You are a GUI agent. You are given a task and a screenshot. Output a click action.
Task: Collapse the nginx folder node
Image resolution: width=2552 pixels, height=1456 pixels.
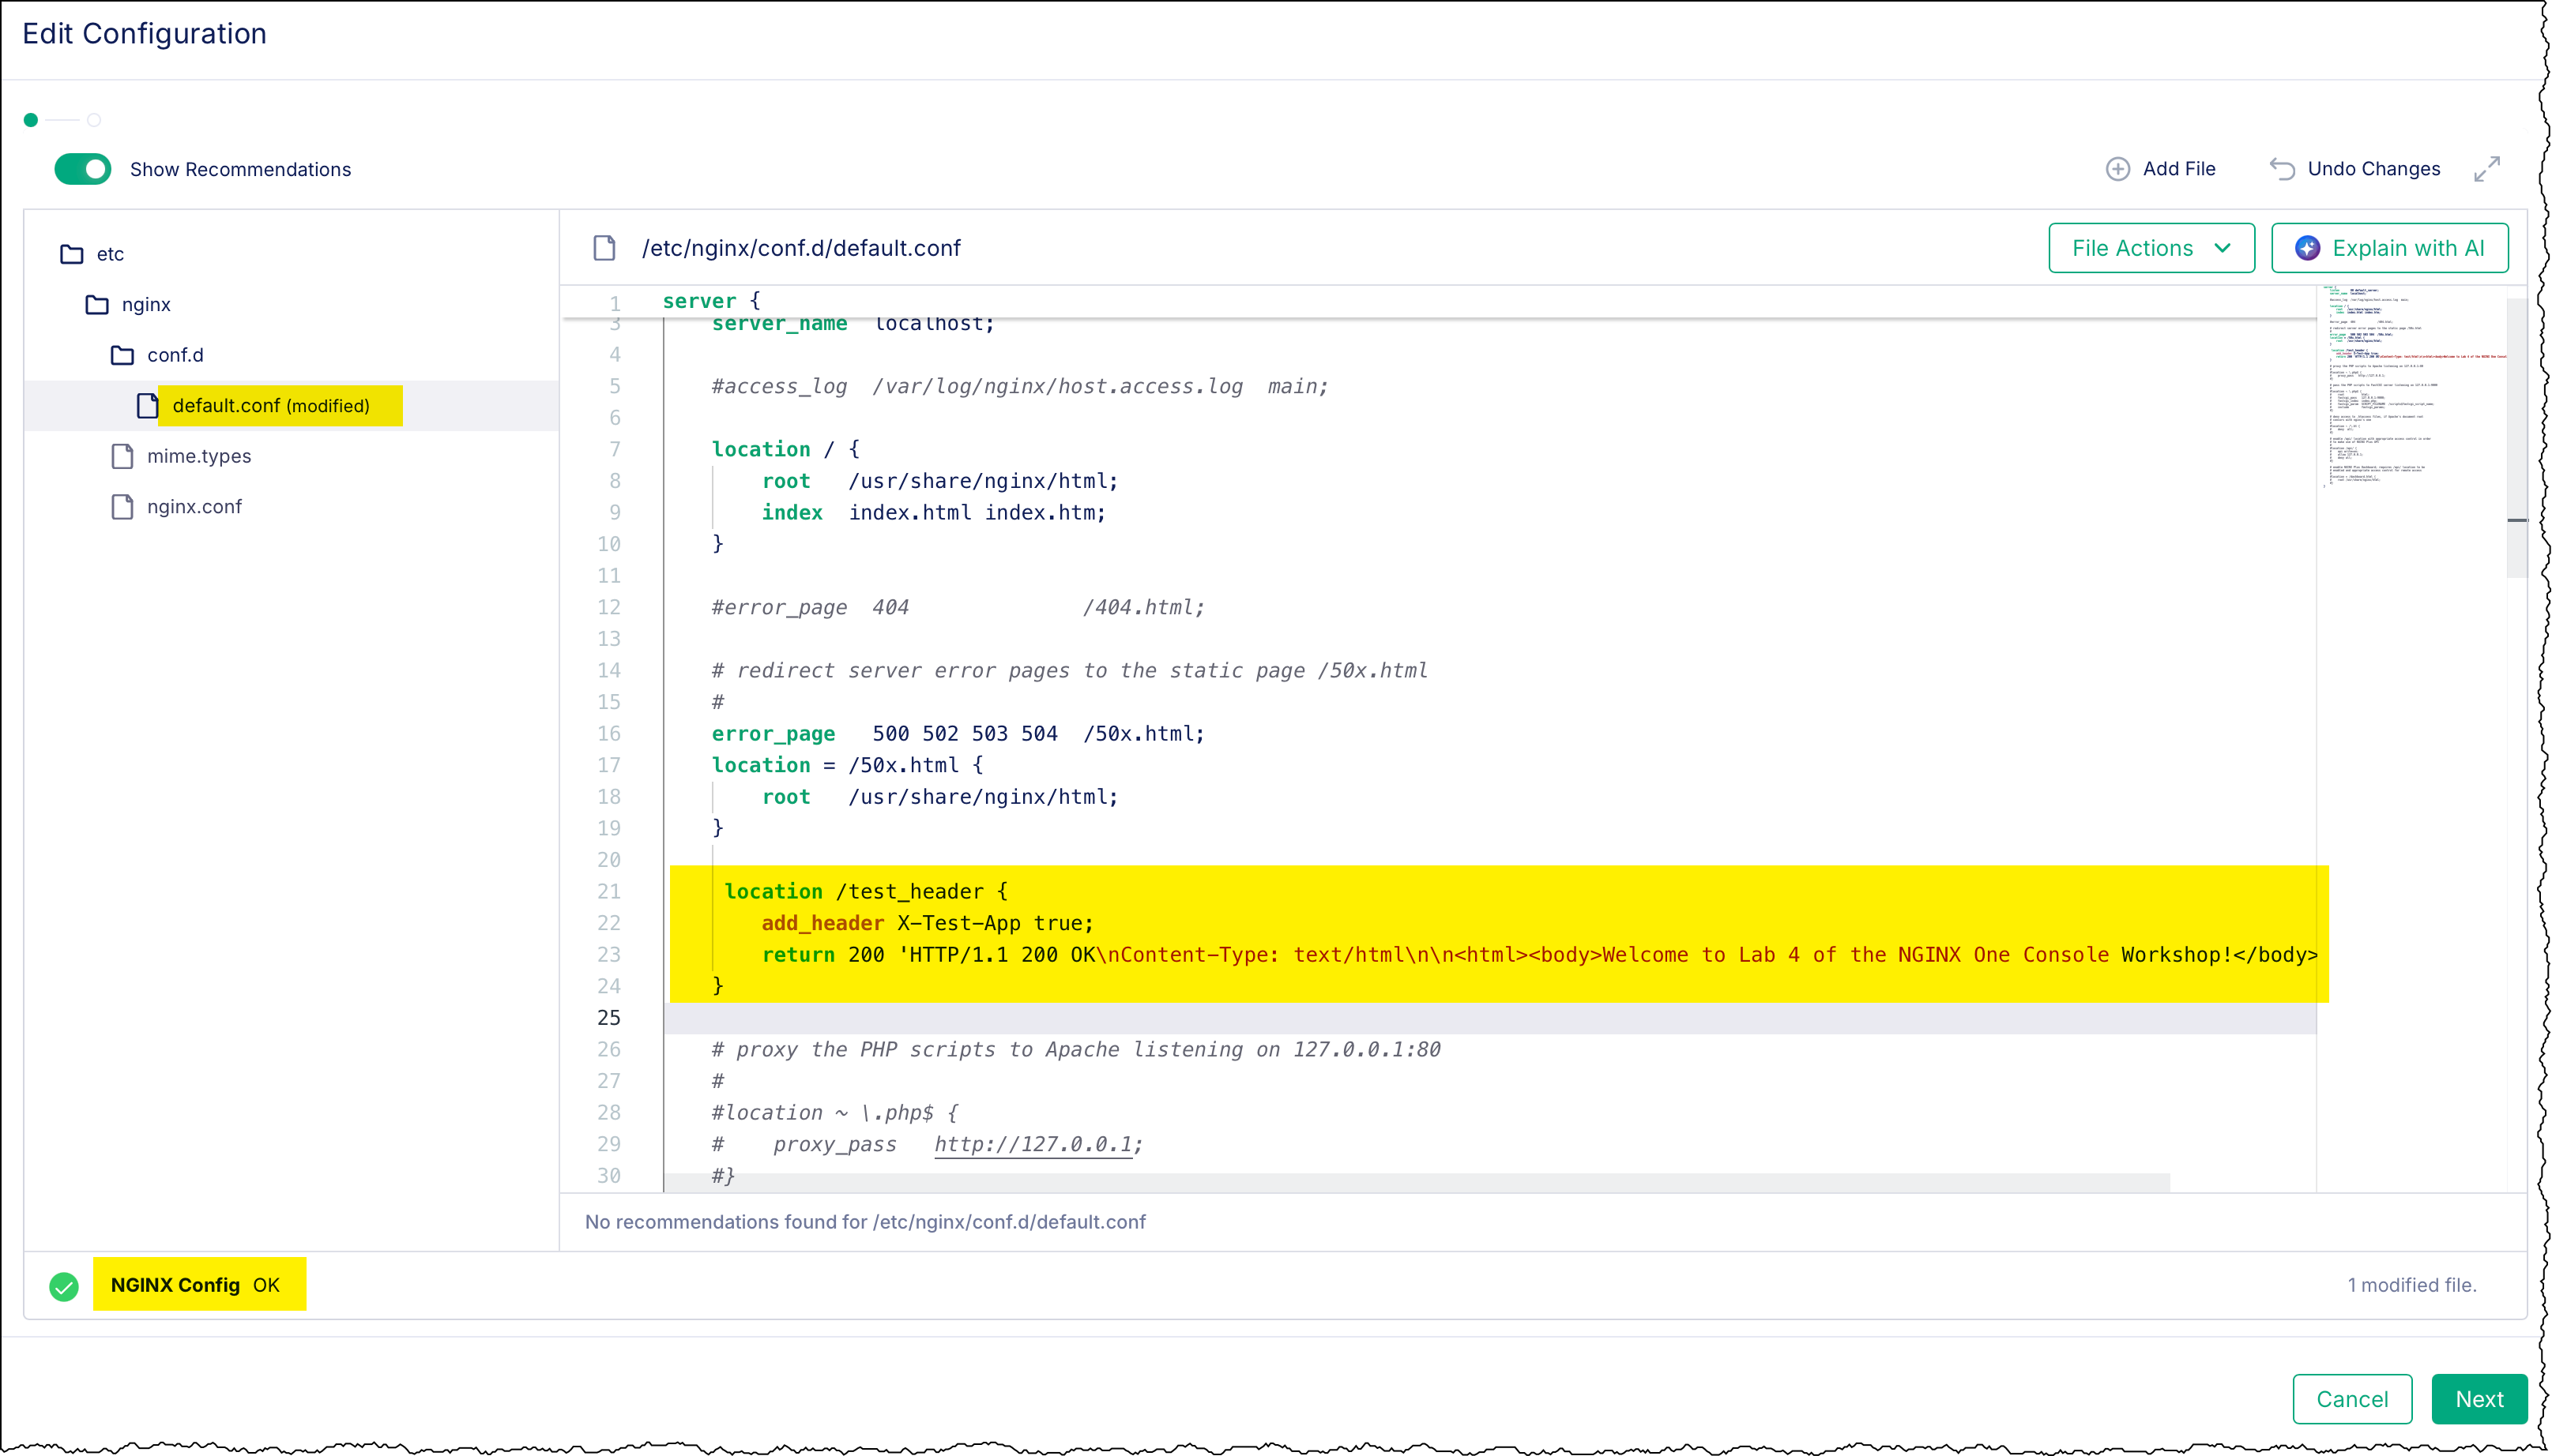[144, 304]
